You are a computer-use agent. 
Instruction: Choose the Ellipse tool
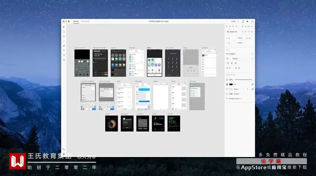click(64, 36)
